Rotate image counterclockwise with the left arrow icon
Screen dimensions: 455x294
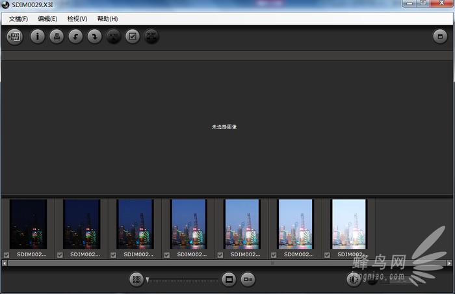76,36
